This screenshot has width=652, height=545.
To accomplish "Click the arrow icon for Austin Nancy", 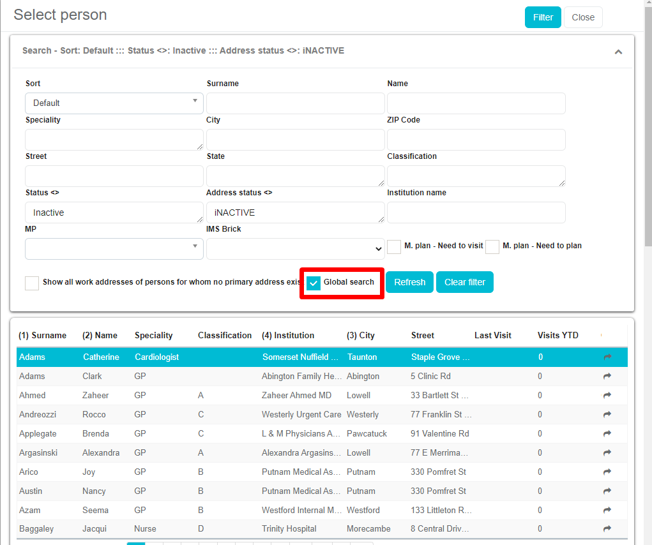I will tap(607, 491).
